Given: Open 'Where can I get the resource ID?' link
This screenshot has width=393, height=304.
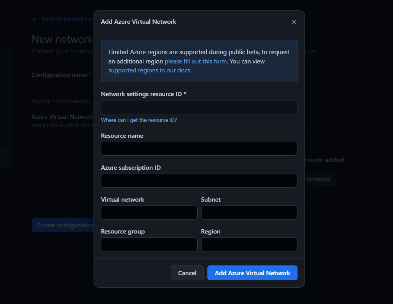Looking at the screenshot, I should tap(139, 120).
